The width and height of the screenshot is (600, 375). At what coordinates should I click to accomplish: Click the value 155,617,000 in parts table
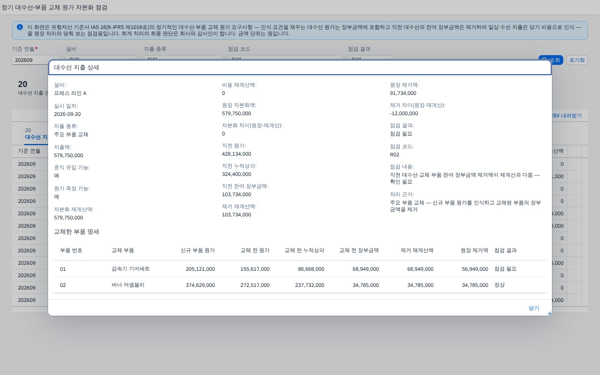point(255,269)
